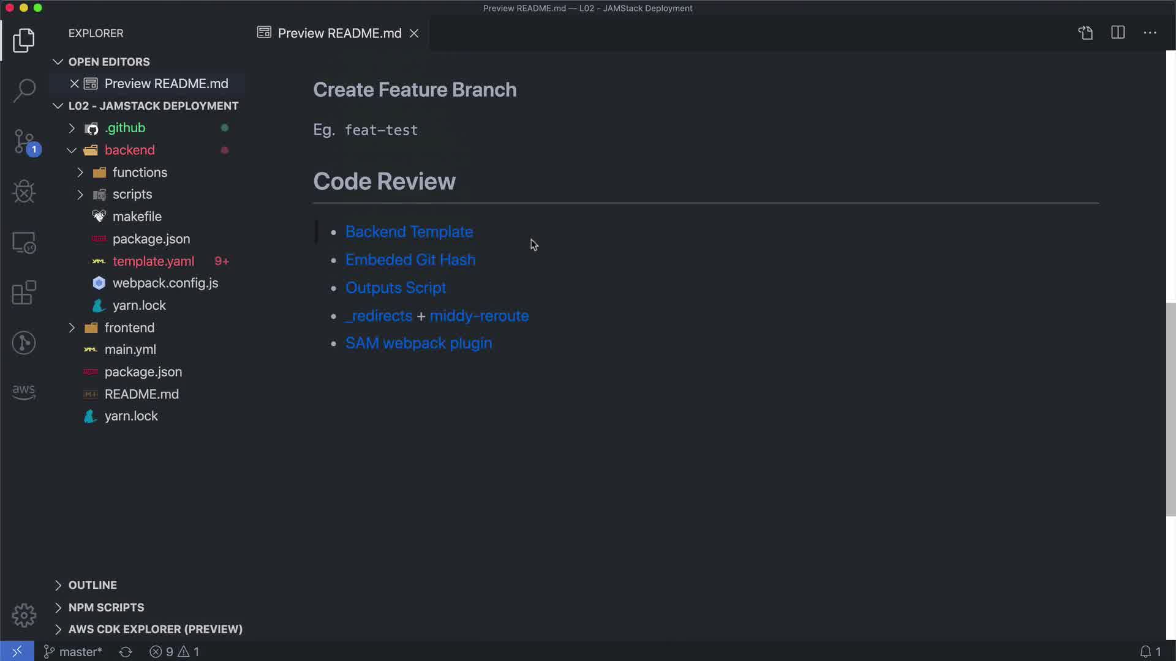Open the Search view in activity bar

[x=24, y=91]
